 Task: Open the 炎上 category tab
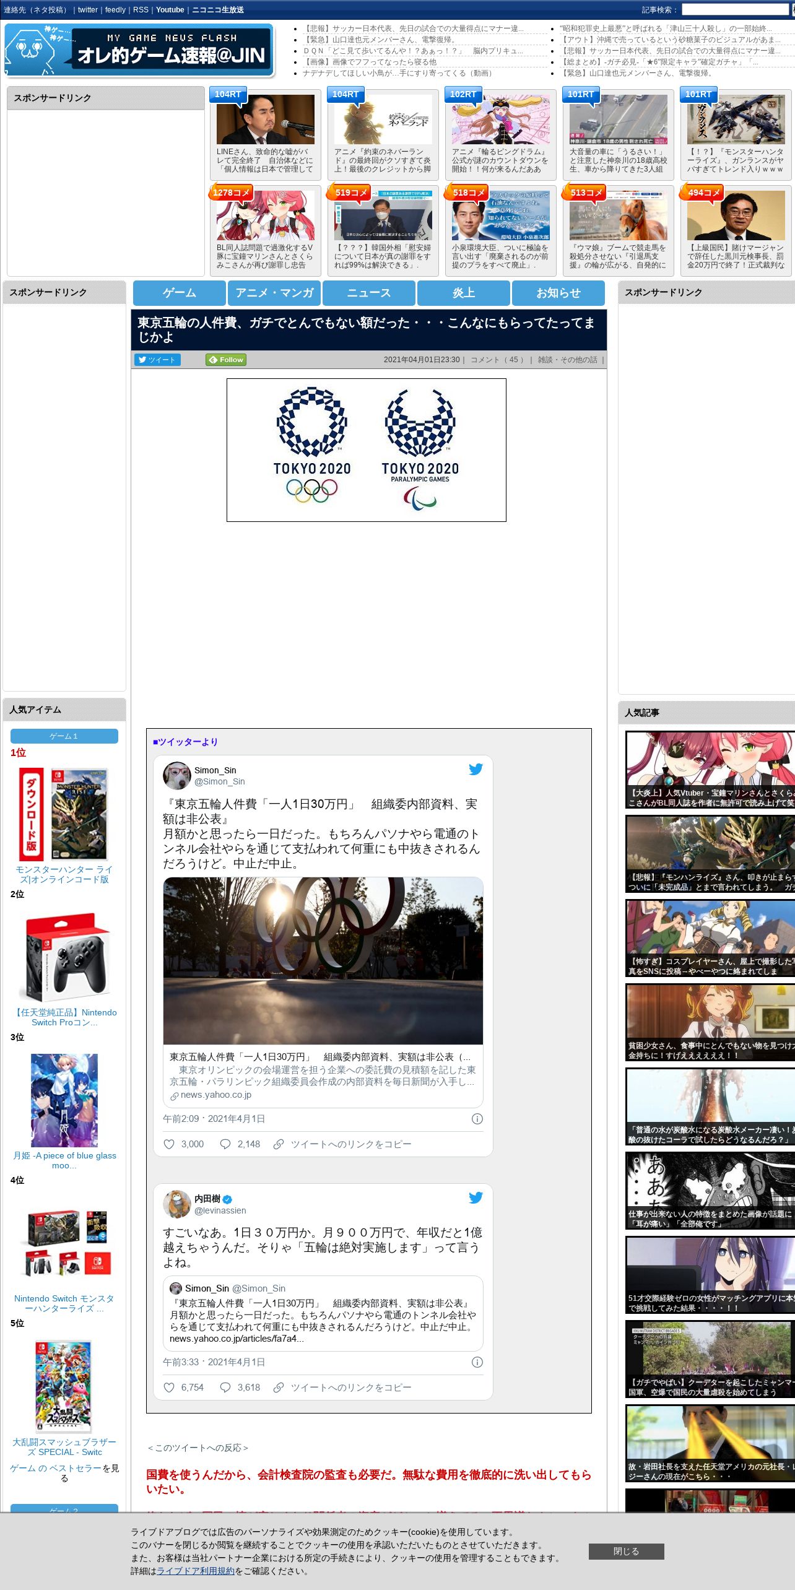pos(464,293)
